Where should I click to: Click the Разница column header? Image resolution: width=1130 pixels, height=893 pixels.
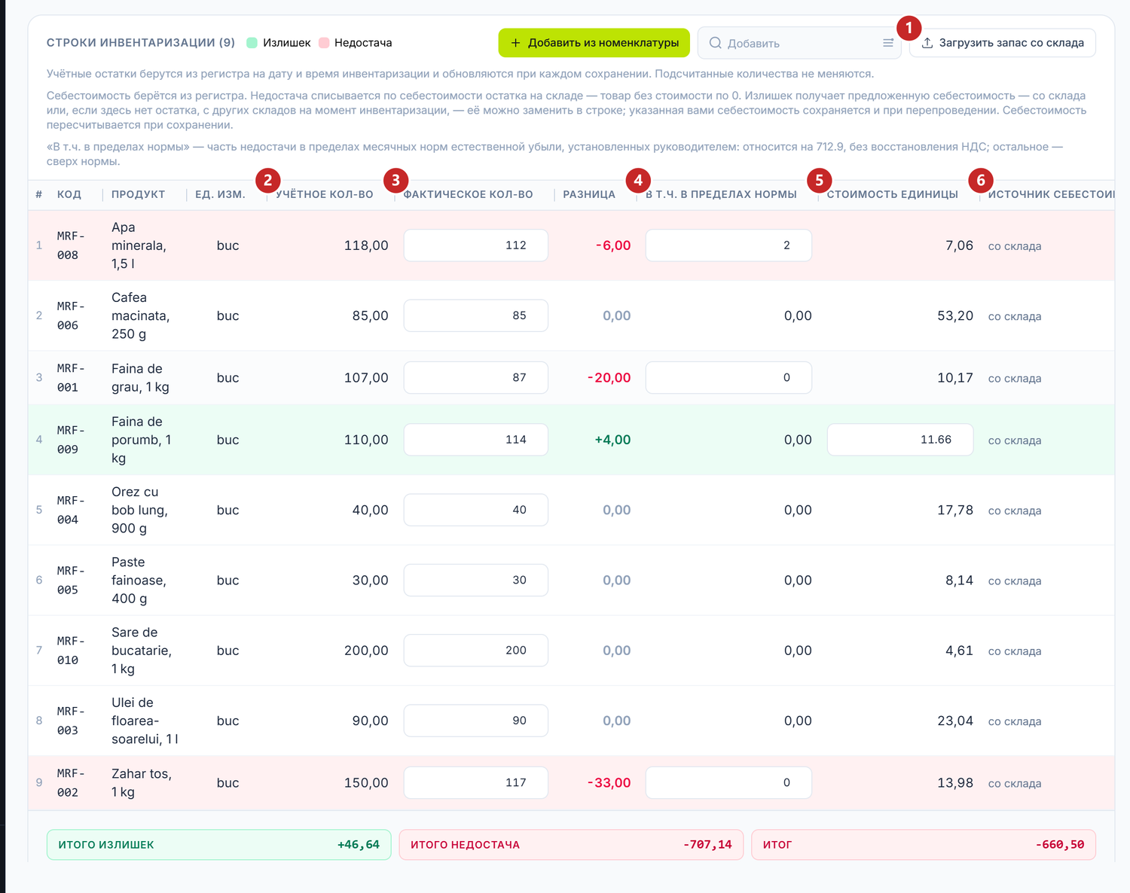[x=589, y=194]
